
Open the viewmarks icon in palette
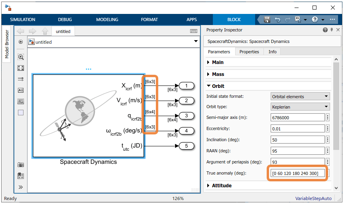(x=21, y=176)
